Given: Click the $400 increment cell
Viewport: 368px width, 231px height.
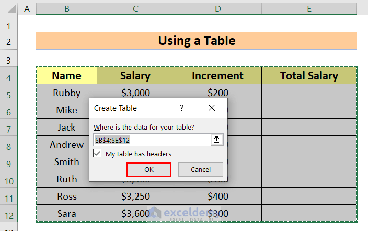Looking at the screenshot, I should point(218,197).
